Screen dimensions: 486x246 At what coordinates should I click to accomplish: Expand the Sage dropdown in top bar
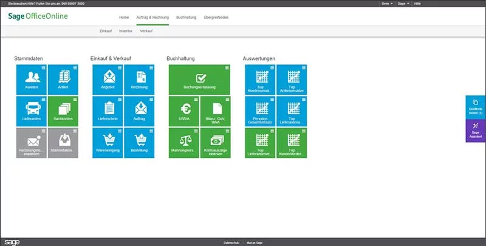tap(405, 3)
